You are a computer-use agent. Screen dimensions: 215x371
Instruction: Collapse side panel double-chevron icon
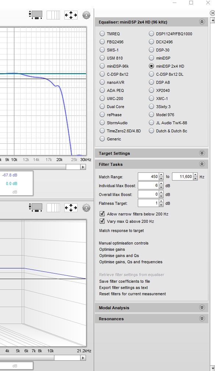point(212,13)
